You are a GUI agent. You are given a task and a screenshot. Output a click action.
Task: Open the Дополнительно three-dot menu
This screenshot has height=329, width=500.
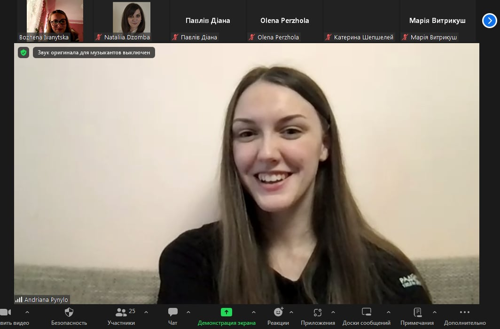(464, 312)
